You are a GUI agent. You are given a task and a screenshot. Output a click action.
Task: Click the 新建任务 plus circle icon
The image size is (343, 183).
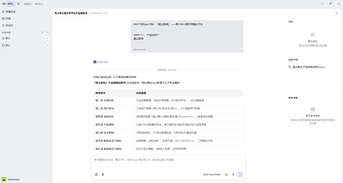click(x=3, y=11)
